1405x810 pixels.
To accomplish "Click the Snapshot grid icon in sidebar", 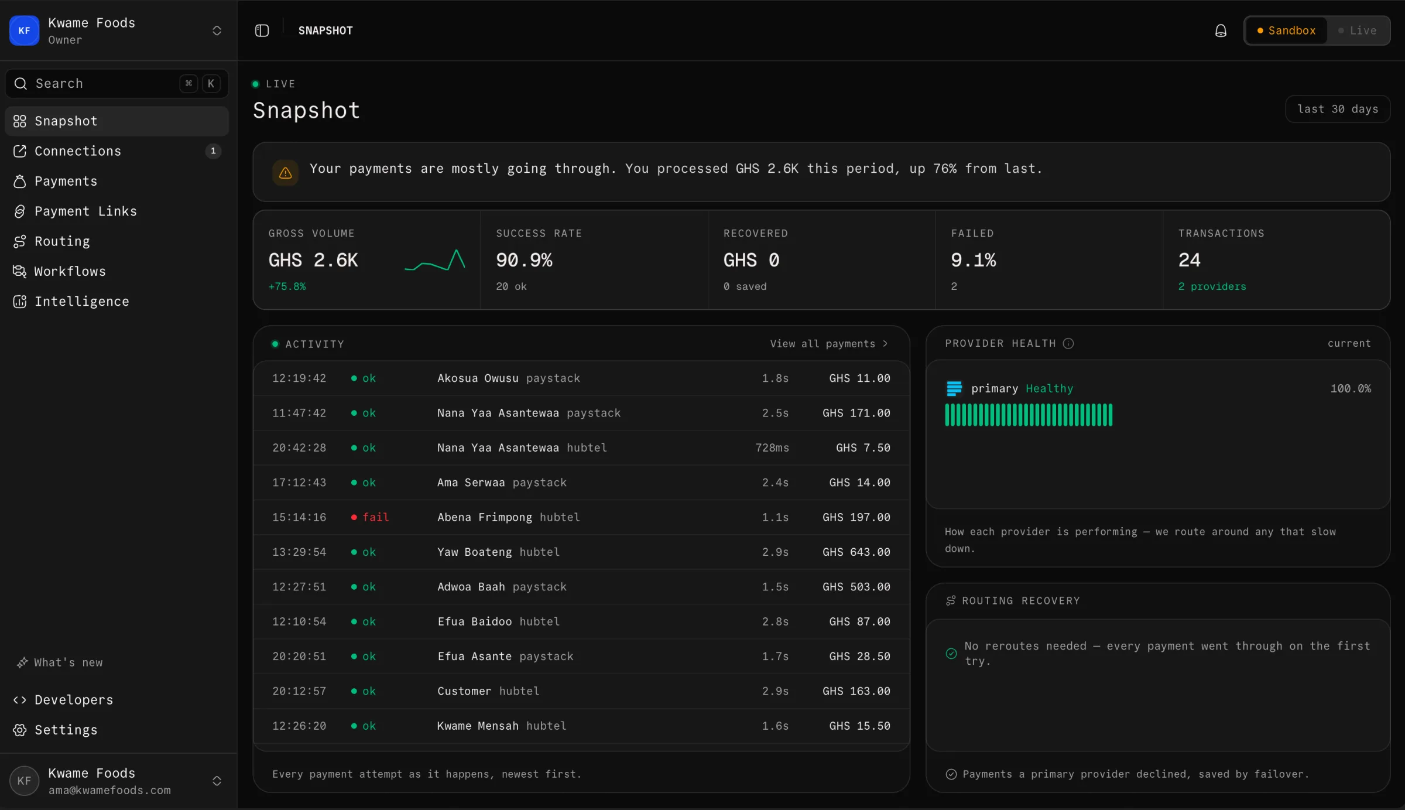I will [20, 121].
